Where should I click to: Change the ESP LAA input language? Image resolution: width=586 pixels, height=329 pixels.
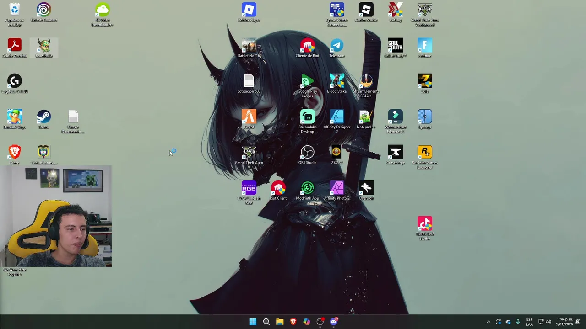(529, 322)
